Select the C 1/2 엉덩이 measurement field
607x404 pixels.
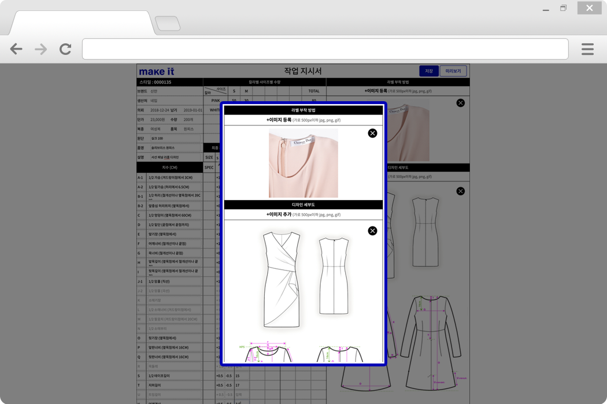click(174, 215)
